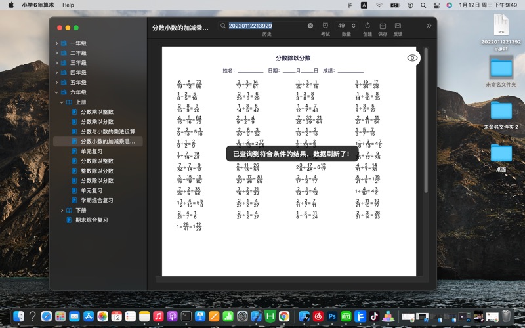Open Launchpad from the dock
Viewport: 525px width, 328px height.
[60, 316]
